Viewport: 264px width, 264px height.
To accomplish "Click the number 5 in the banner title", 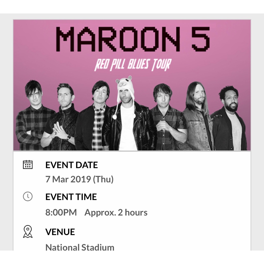I will (201, 39).
